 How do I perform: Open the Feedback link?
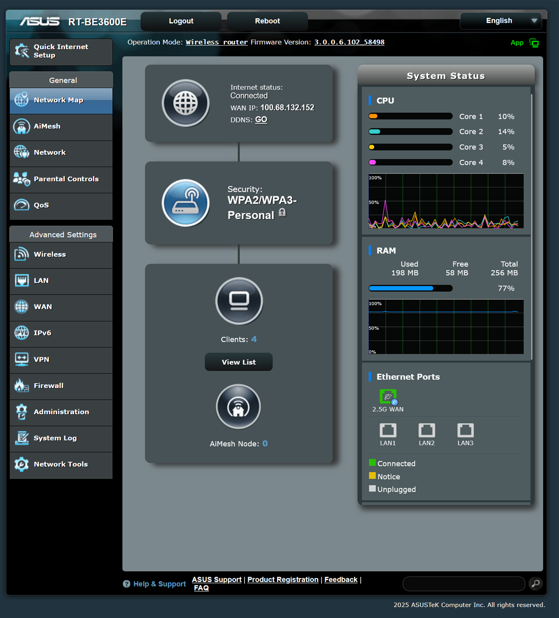(x=341, y=579)
